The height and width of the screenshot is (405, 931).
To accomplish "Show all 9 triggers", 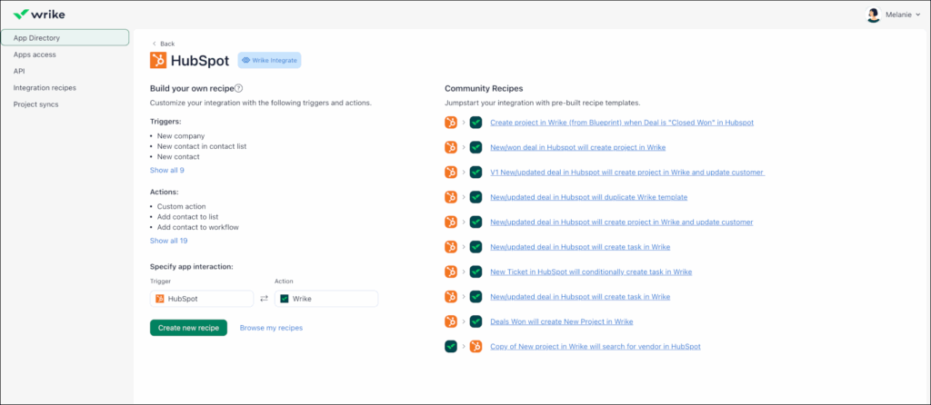I will (x=167, y=170).
